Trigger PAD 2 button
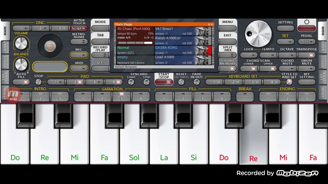This screenshot has width=328, height=184. click(x=75, y=82)
